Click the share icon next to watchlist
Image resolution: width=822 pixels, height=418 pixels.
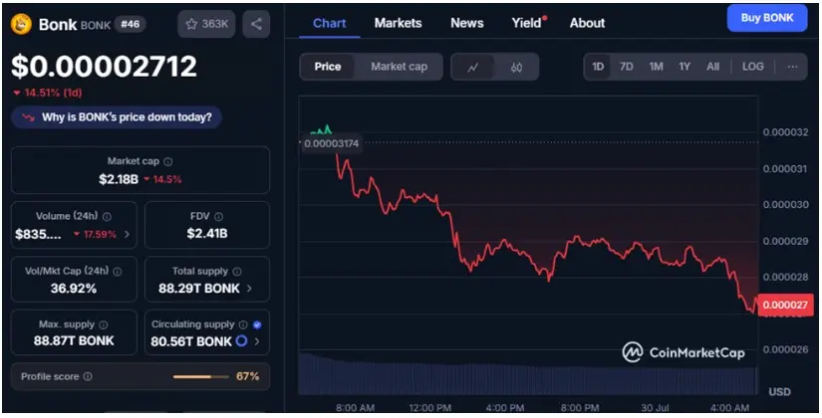coord(256,24)
